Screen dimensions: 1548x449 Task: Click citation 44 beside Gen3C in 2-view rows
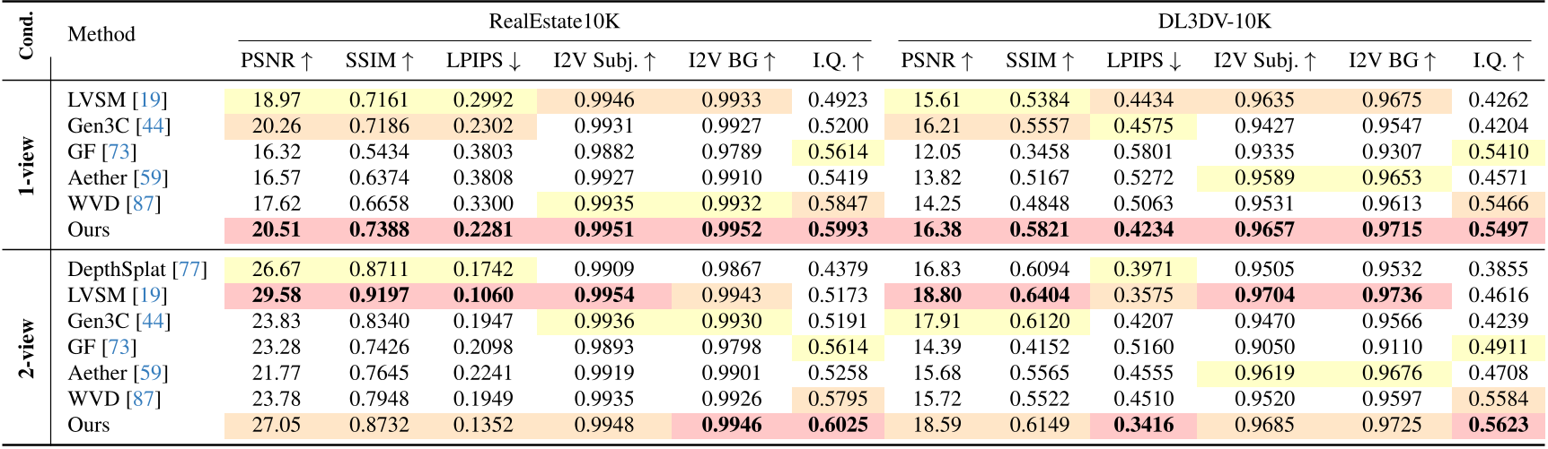click(x=153, y=322)
